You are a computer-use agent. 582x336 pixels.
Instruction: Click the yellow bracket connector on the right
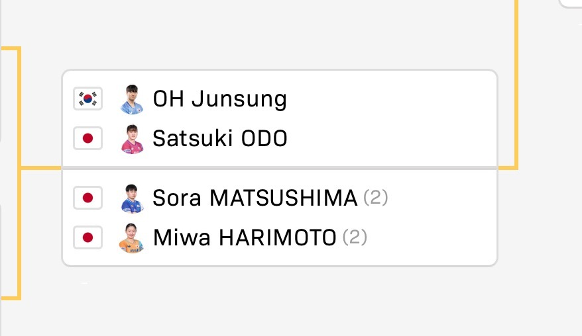point(516,85)
